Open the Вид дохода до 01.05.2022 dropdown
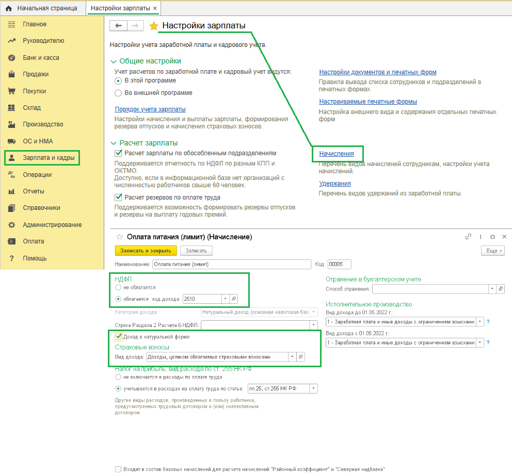Screen dimensions: 512x475 pos(480,322)
